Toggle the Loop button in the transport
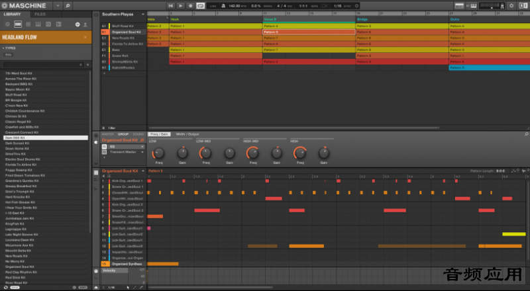530x291 pixels. [x=201, y=6]
